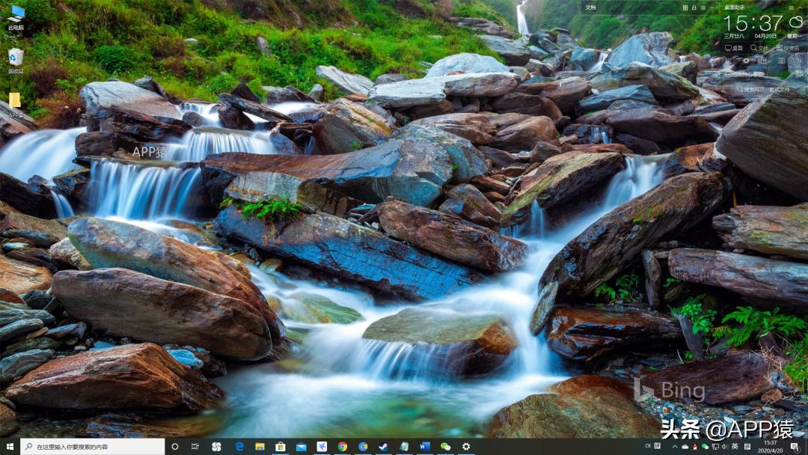The width and height of the screenshot is (808, 455).
Task: Switch input language via 英 indicator
Action: pyautogui.click(x=735, y=446)
